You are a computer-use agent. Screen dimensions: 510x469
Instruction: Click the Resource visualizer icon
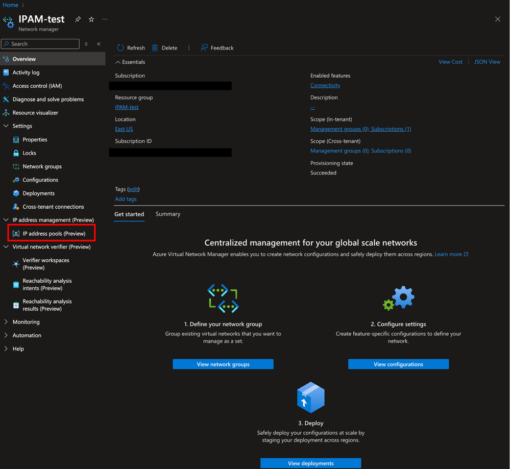click(6, 113)
